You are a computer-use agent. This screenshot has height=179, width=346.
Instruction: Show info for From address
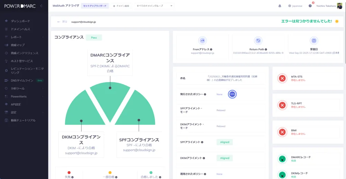tap(211, 49)
